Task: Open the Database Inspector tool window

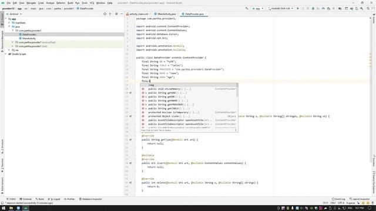Action: [90, 199]
